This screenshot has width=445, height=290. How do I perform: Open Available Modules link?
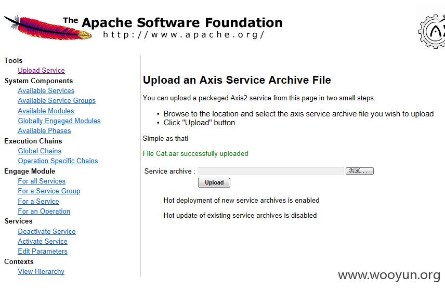click(46, 111)
